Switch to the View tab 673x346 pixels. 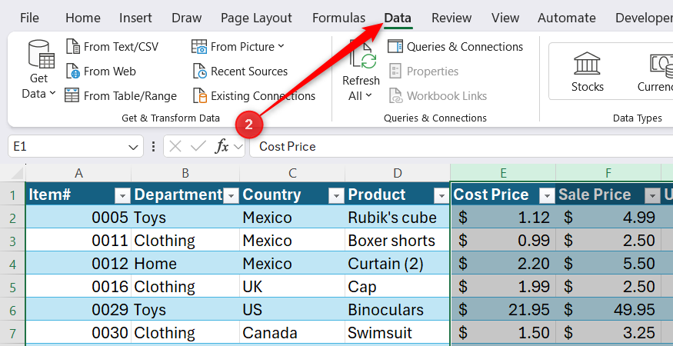pos(505,18)
